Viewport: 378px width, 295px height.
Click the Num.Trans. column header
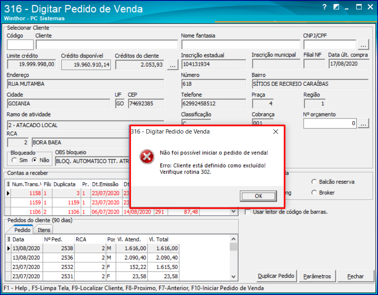pyautogui.click(x=26, y=184)
